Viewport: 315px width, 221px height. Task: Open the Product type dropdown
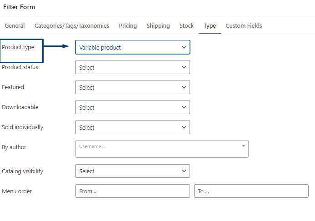[x=133, y=47]
